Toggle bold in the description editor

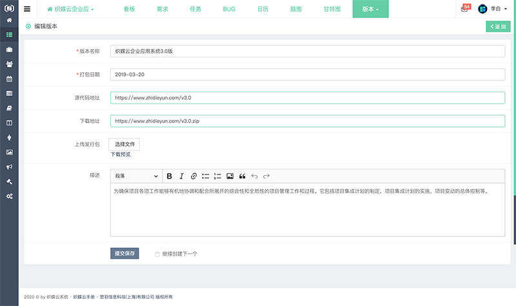169,176
